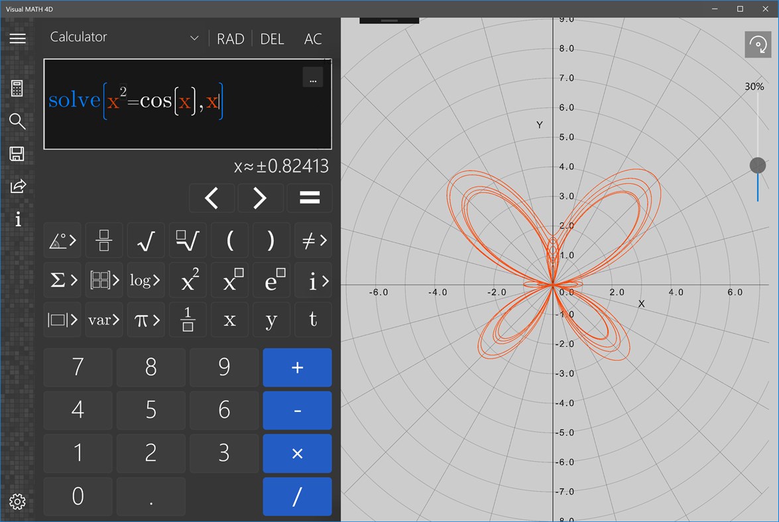Screen dimensions: 779x522
Task: Expand the not-equal comparison operators group
Action: click(x=313, y=241)
